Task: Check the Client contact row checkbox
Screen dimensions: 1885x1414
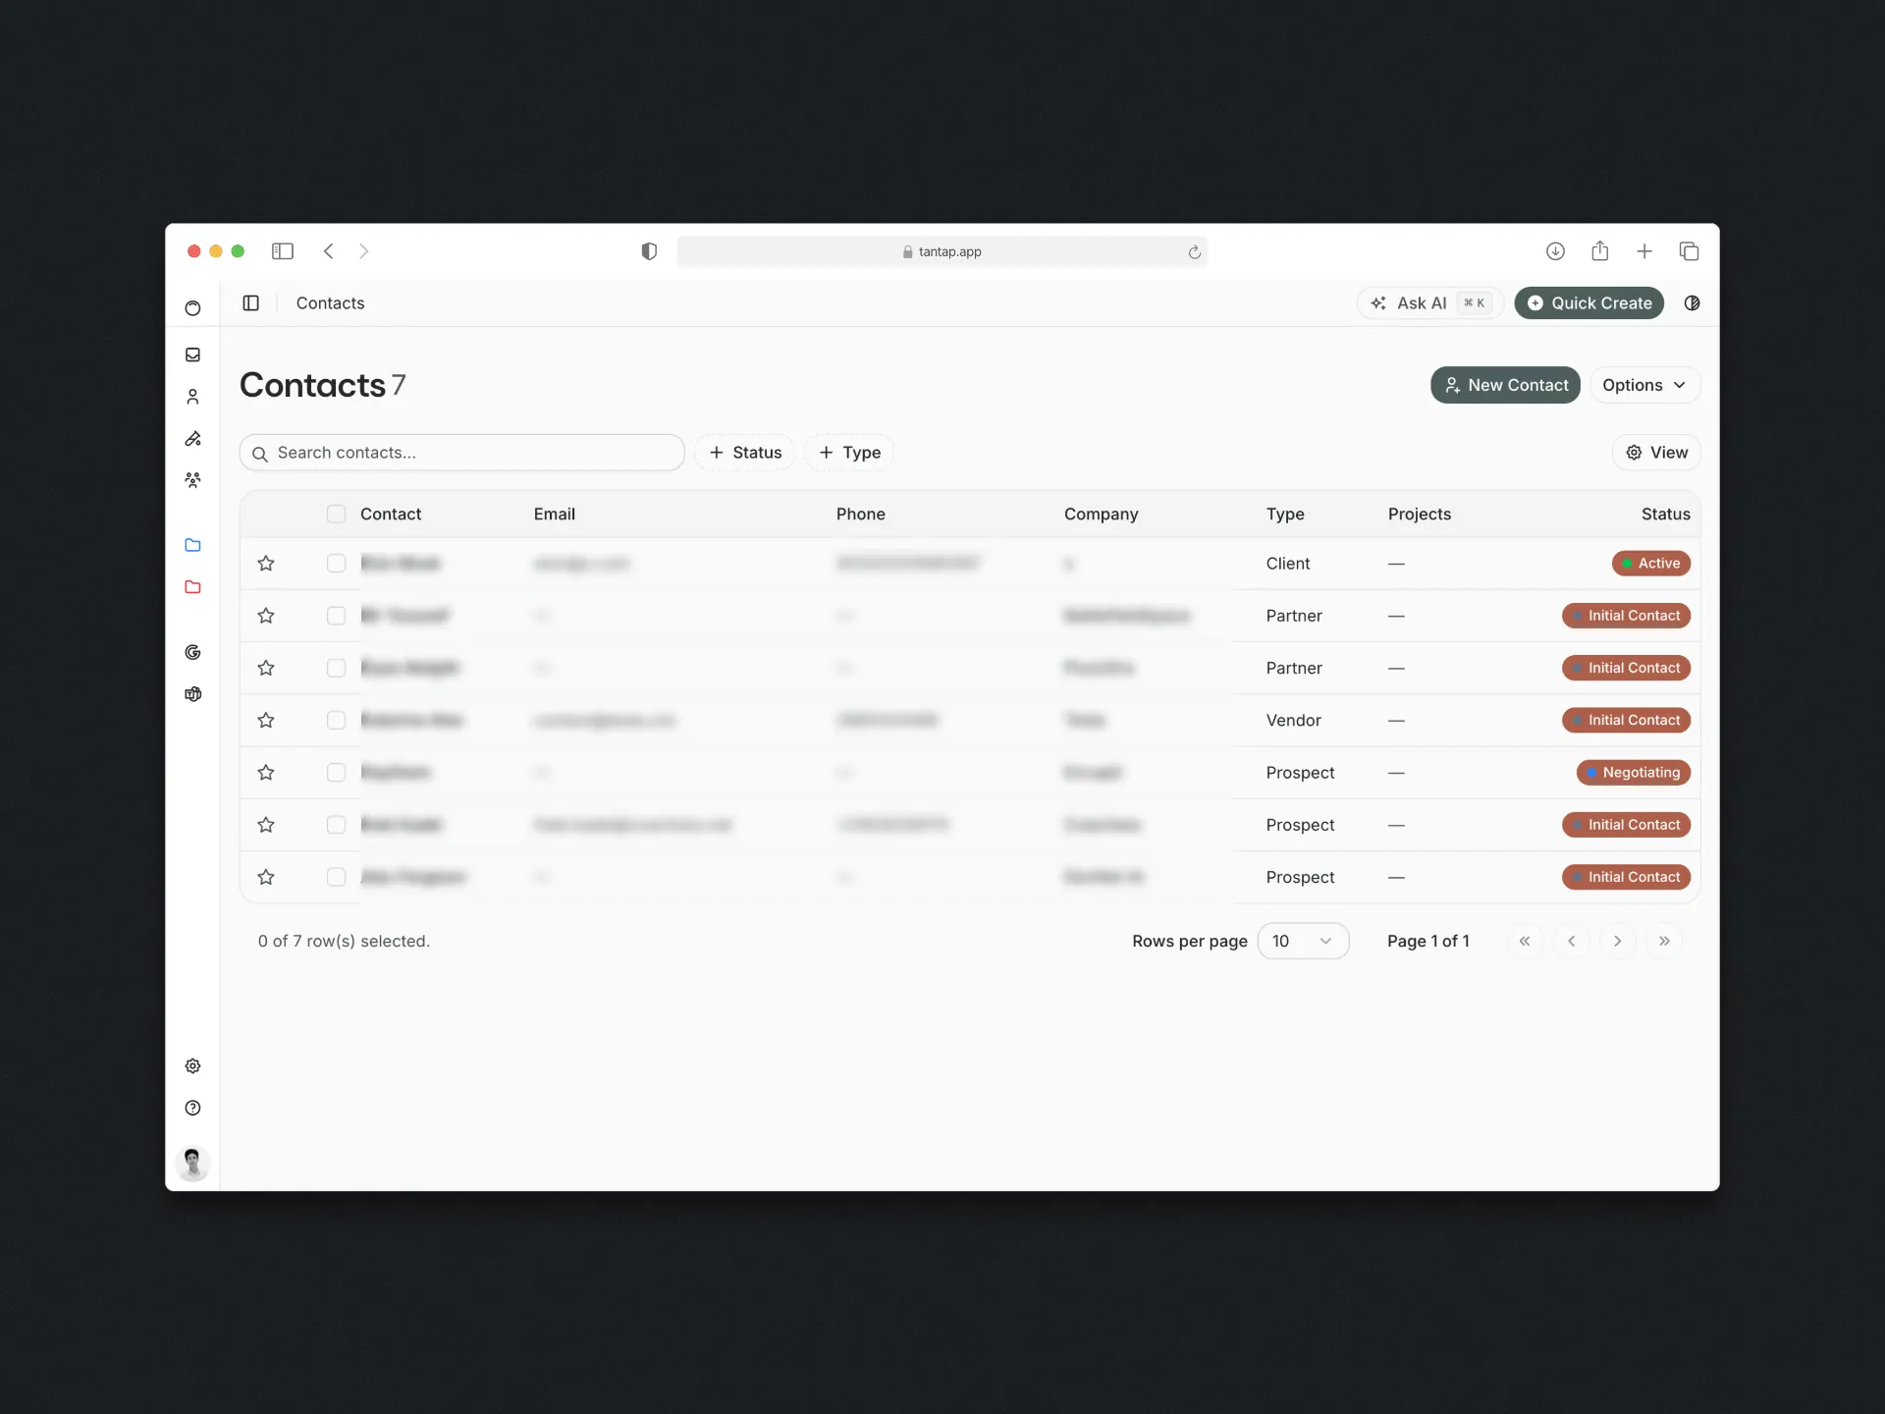Action: [x=336, y=563]
